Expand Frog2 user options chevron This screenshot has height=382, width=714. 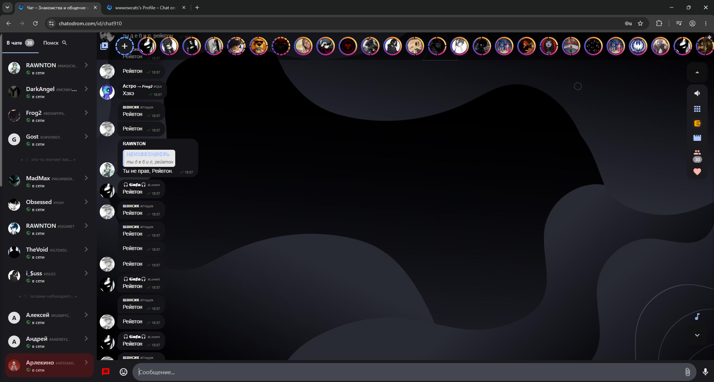point(86,113)
